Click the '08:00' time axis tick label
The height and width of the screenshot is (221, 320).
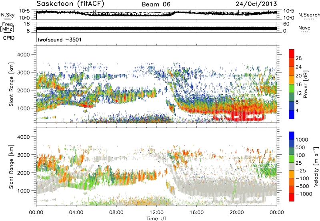tap(116, 212)
